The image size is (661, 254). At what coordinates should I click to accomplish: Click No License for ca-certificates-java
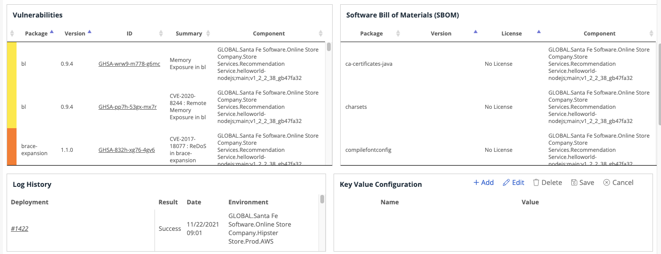(498, 64)
